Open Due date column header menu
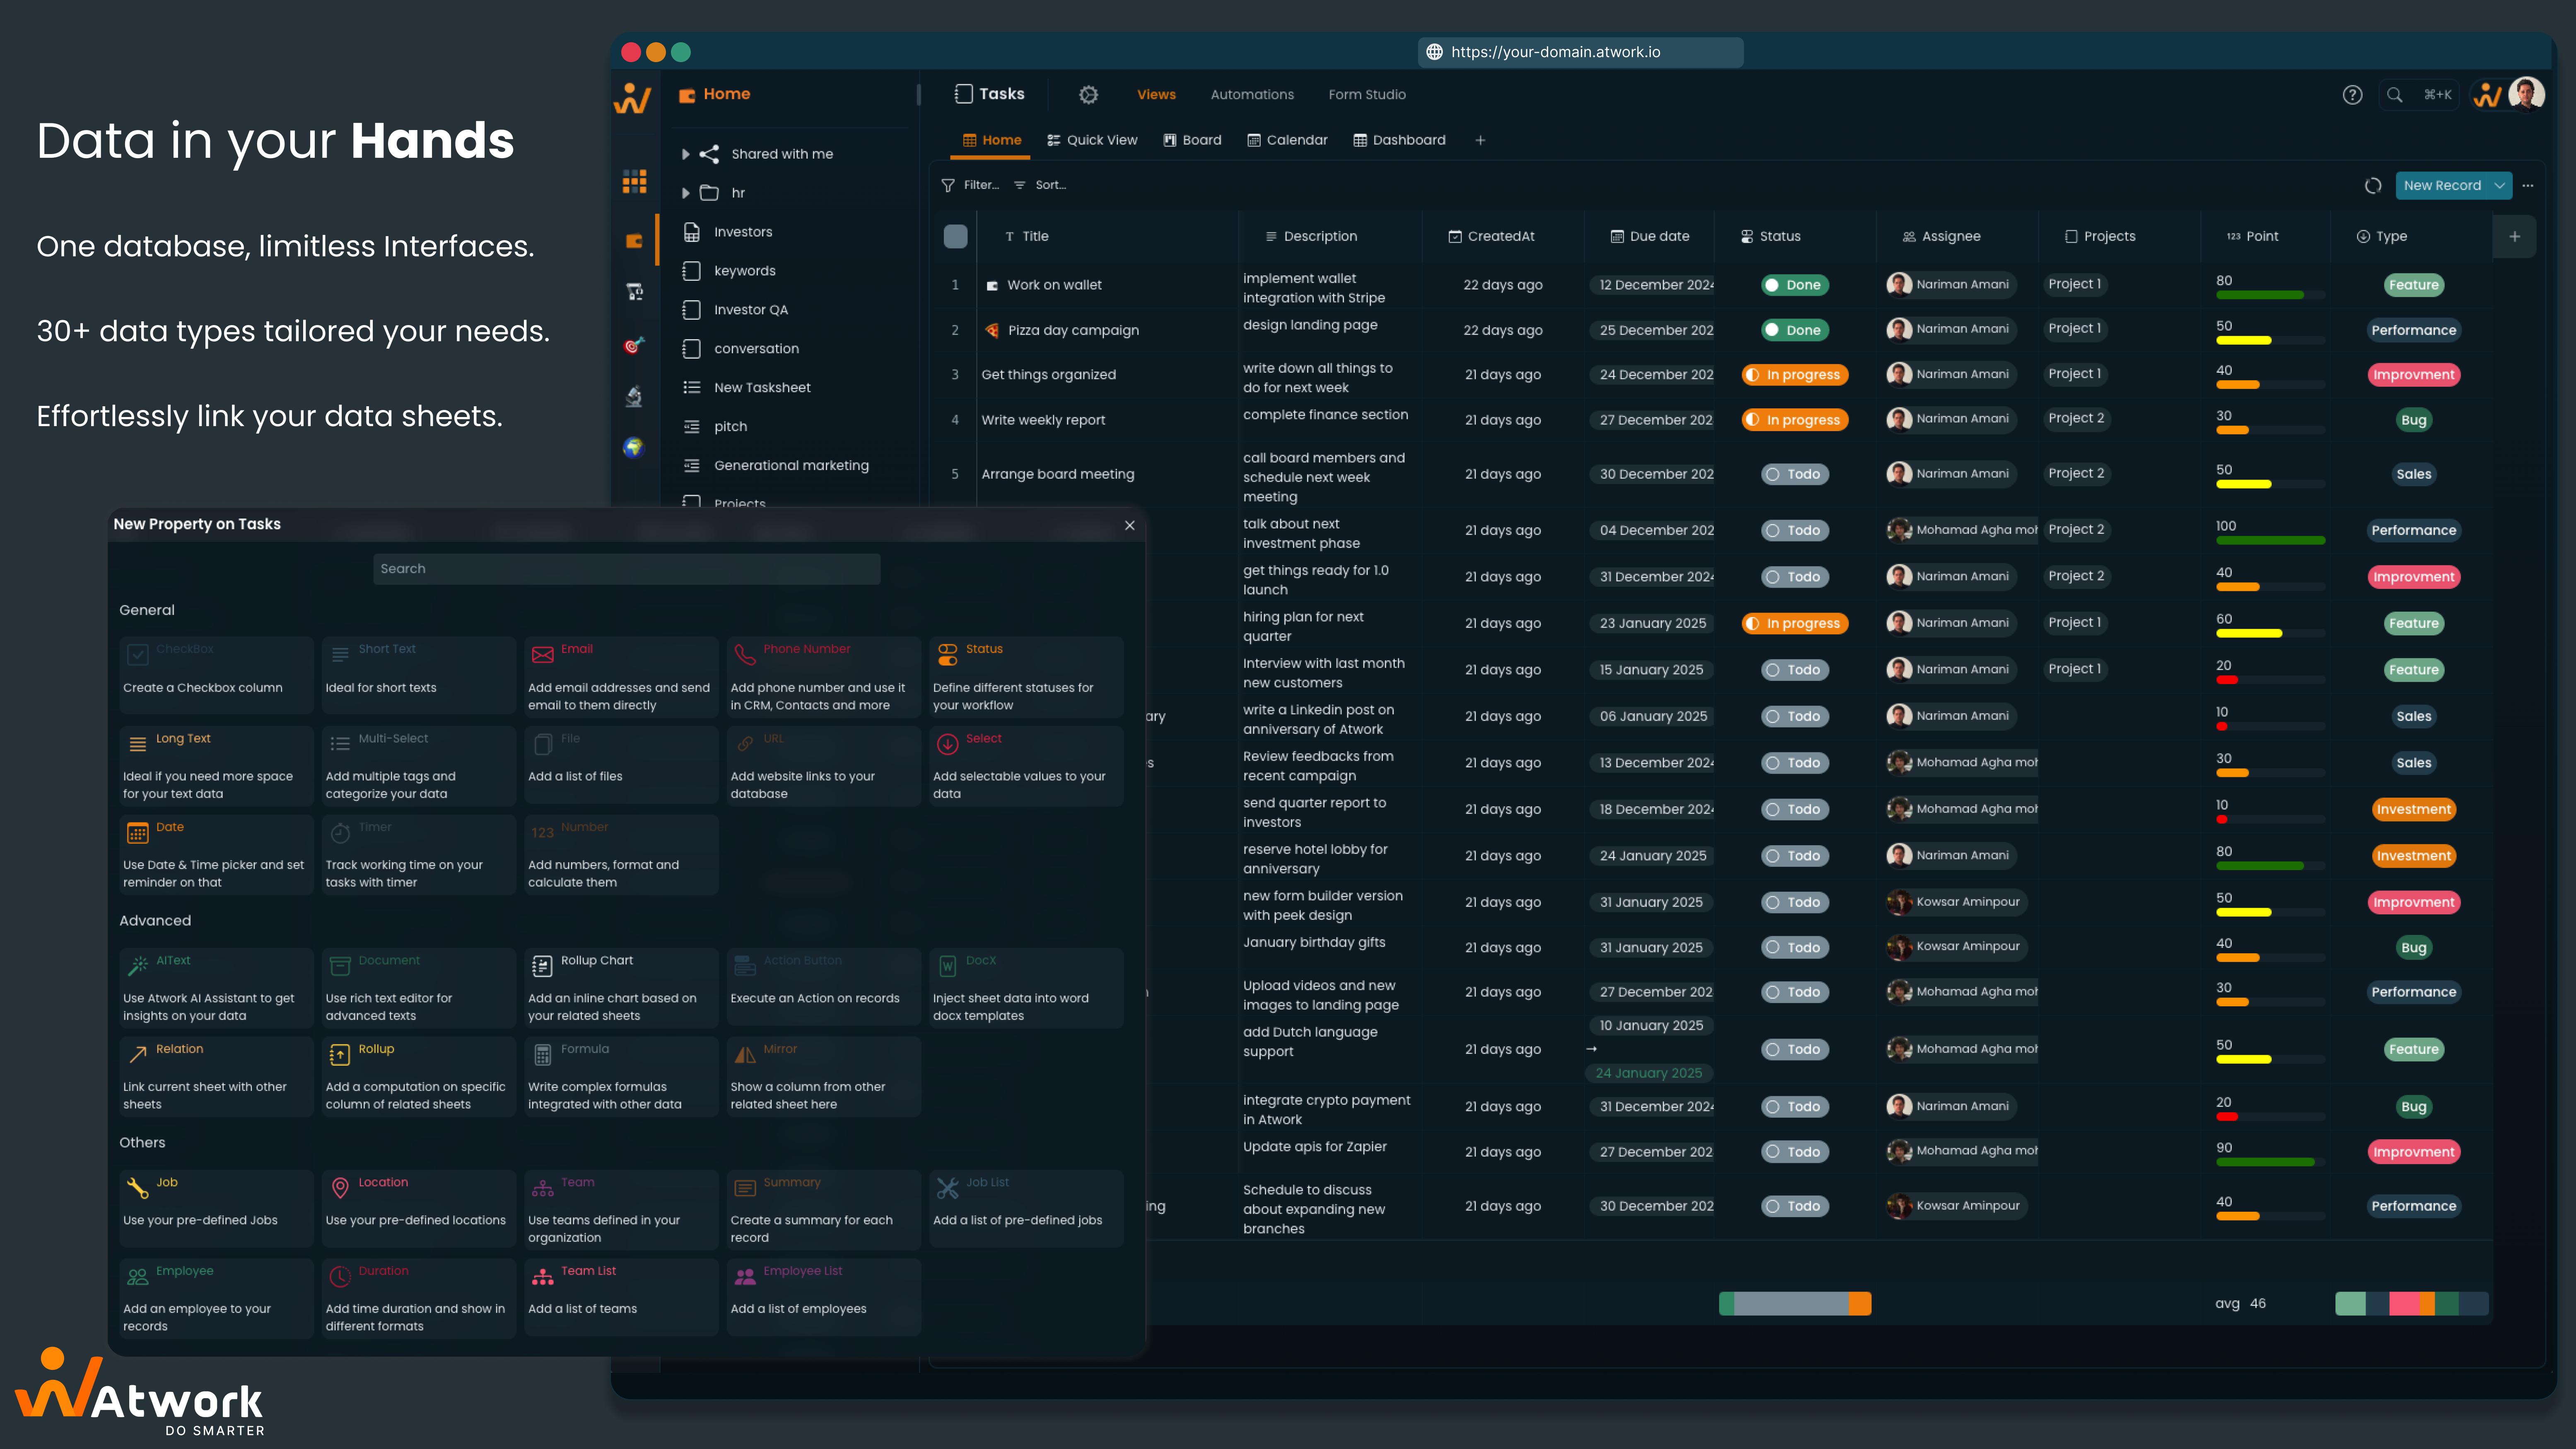 [1650, 236]
